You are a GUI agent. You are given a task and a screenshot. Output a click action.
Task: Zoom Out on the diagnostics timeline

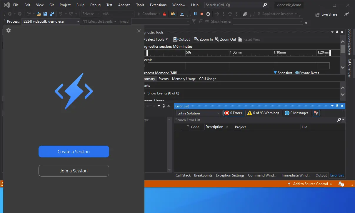click(x=225, y=39)
